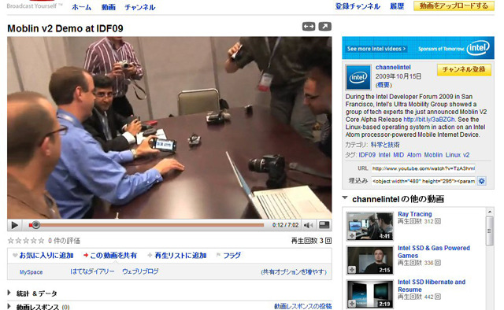Select the 埋込み embed code field
This screenshot has height=310, width=504.
coord(423,181)
